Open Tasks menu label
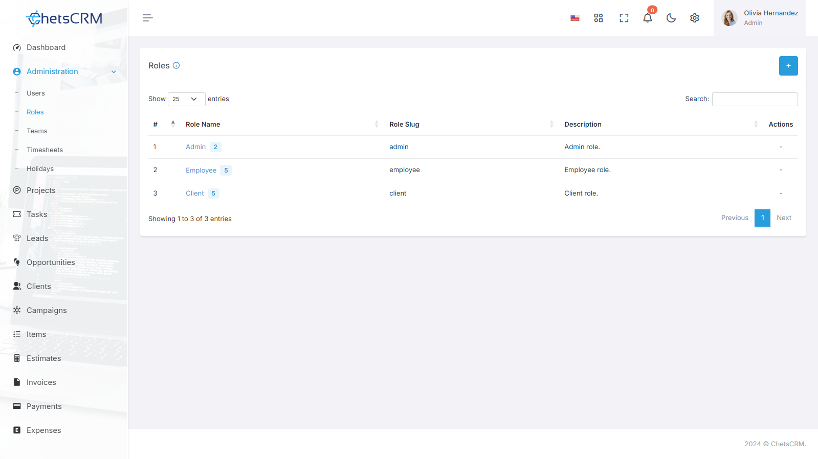 (x=37, y=214)
